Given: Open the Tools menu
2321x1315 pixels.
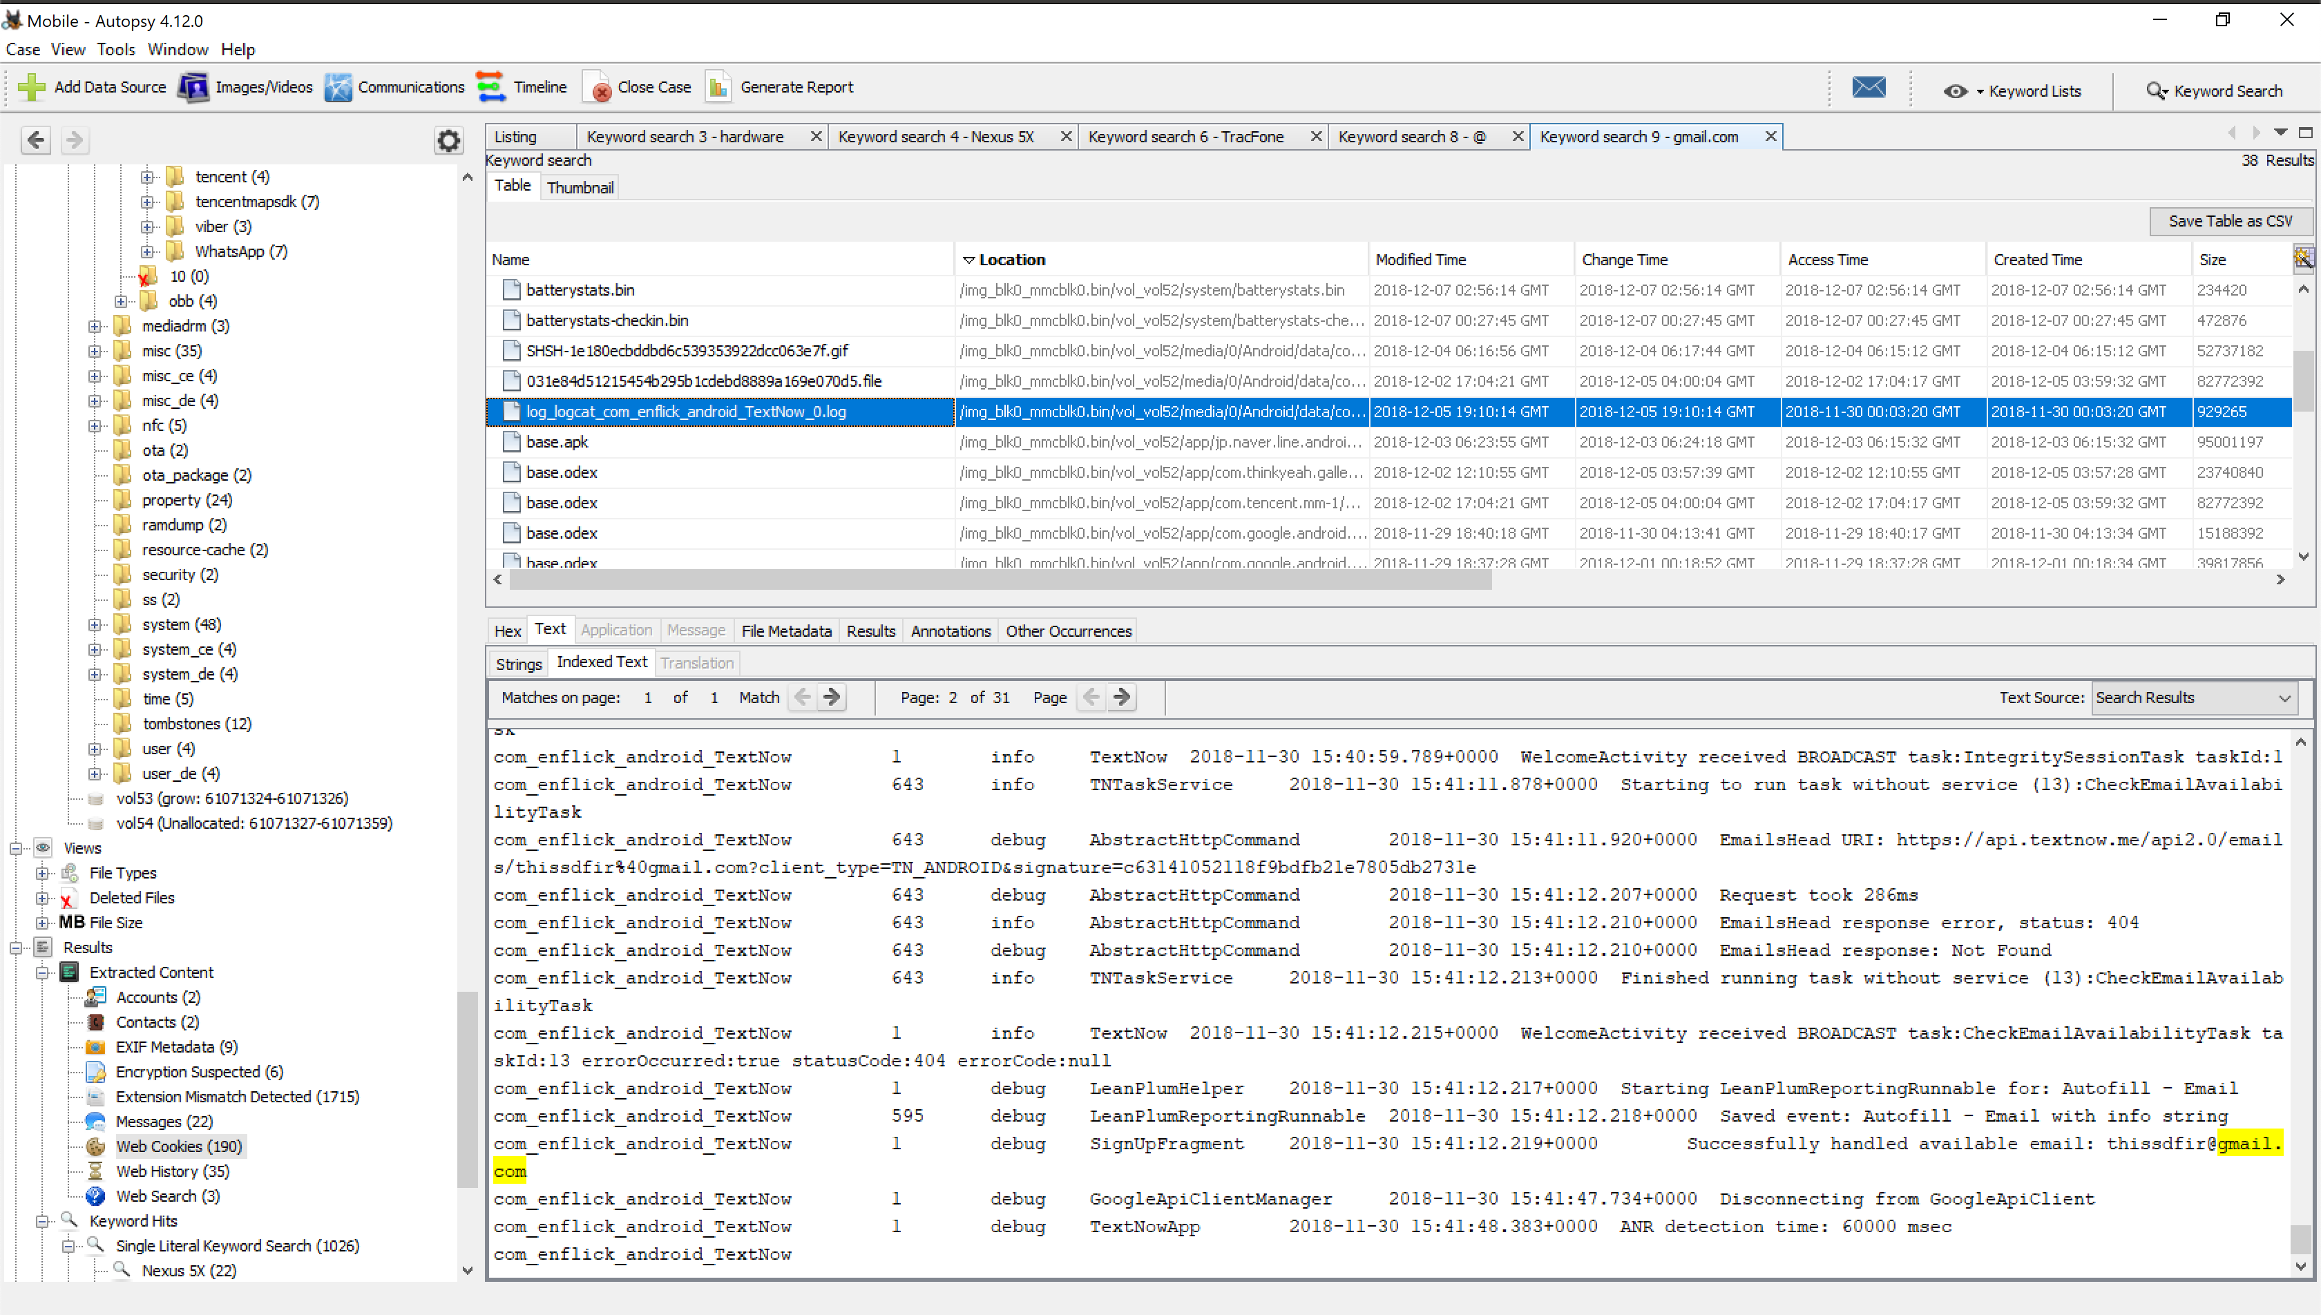Looking at the screenshot, I should pos(115,50).
